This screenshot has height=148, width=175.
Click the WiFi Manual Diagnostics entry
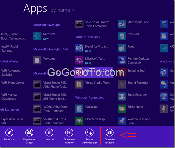[9, 97]
